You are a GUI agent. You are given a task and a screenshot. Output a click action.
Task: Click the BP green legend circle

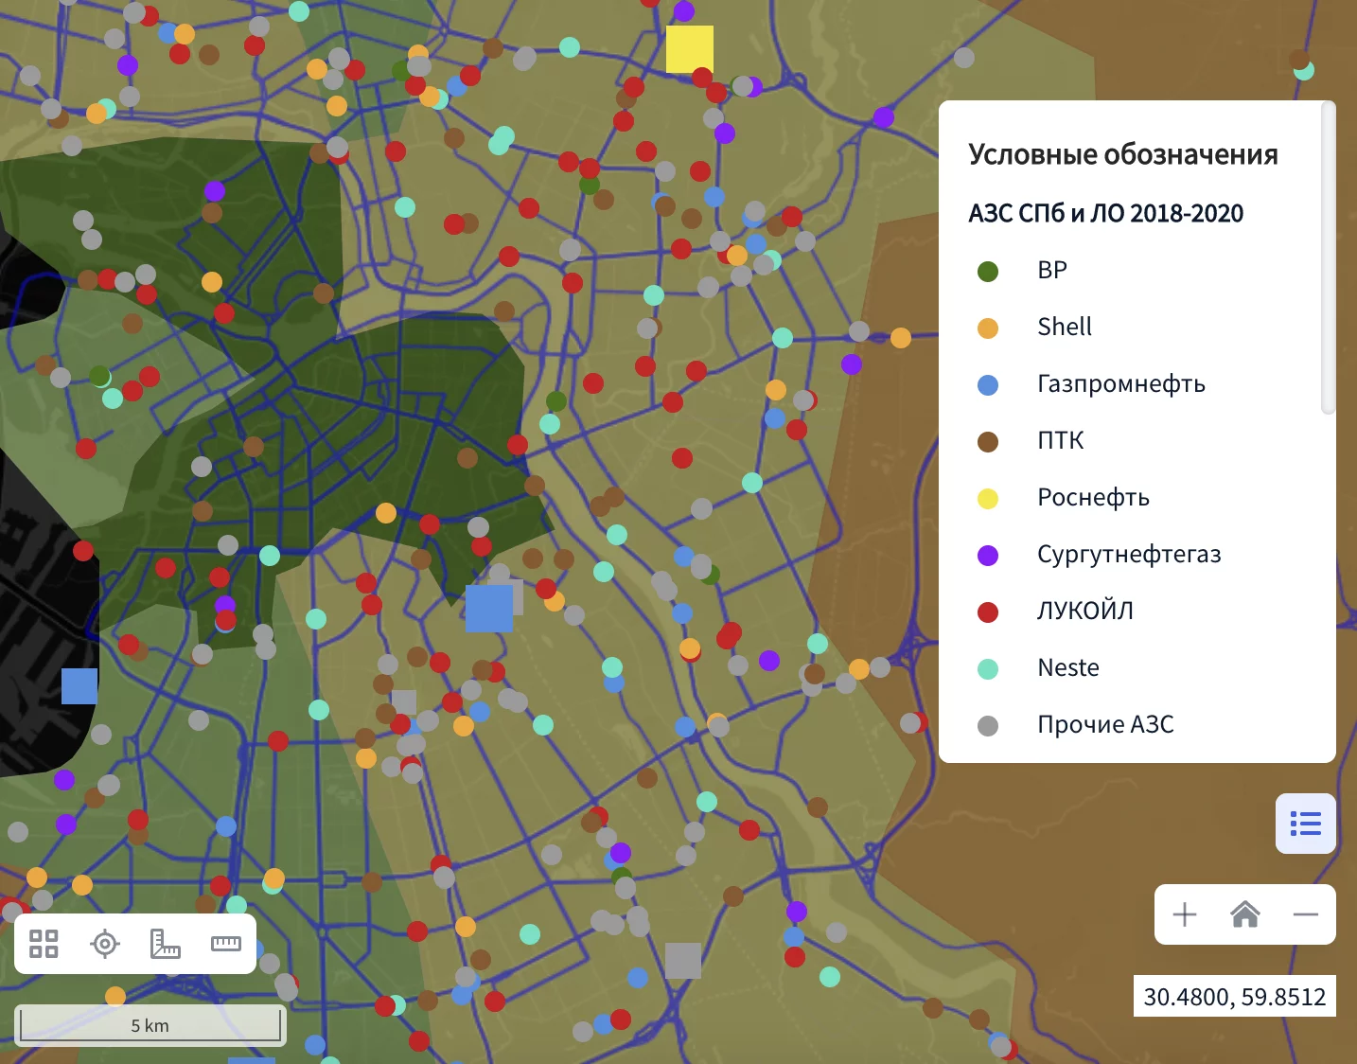(988, 272)
